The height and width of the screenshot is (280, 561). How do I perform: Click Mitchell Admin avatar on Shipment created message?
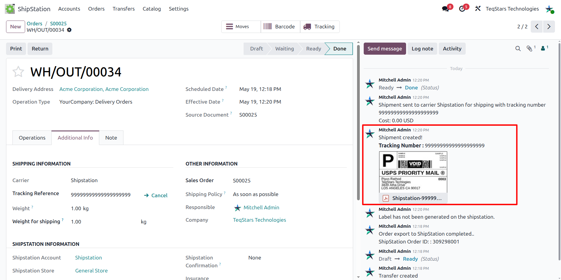(370, 134)
